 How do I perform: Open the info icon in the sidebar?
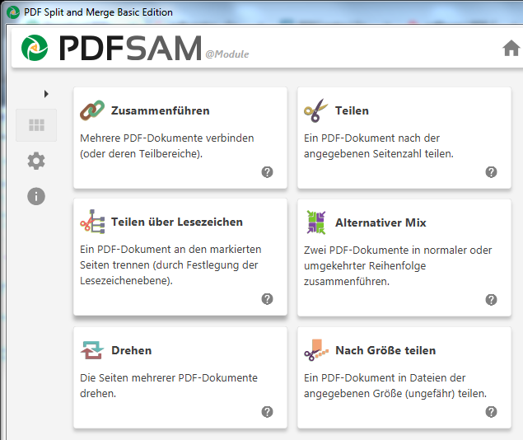tap(36, 196)
